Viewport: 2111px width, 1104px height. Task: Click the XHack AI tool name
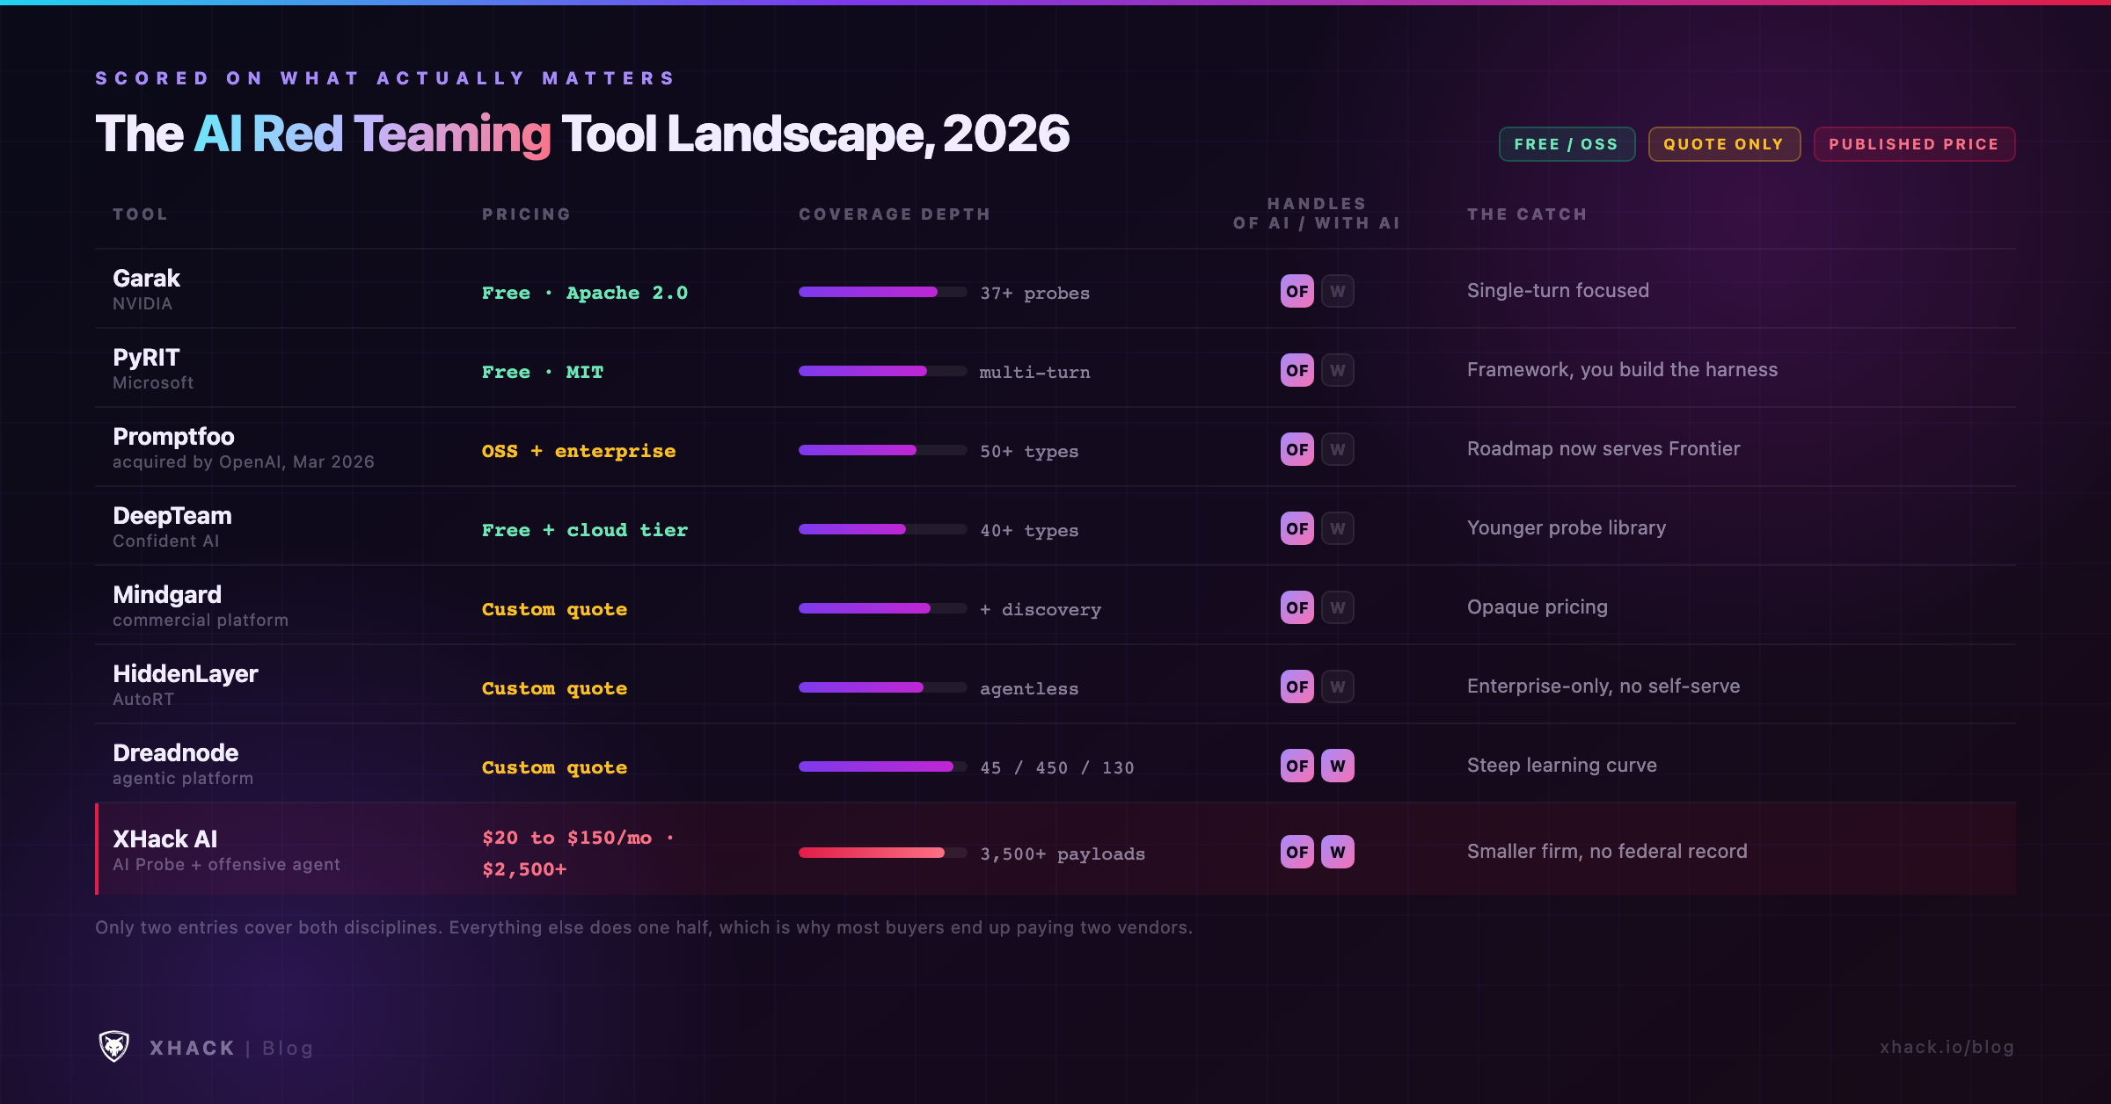pyautogui.click(x=165, y=839)
